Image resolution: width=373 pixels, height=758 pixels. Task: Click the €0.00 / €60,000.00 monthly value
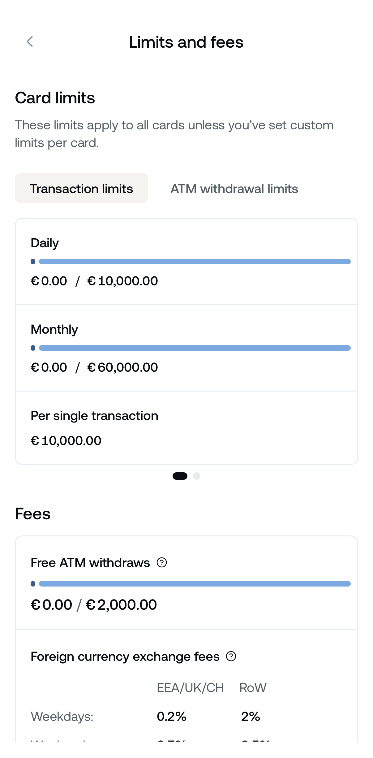pyautogui.click(x=94, y=367)
